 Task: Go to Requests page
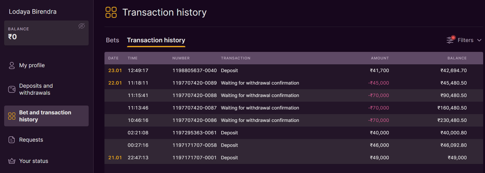coord(31,140)
